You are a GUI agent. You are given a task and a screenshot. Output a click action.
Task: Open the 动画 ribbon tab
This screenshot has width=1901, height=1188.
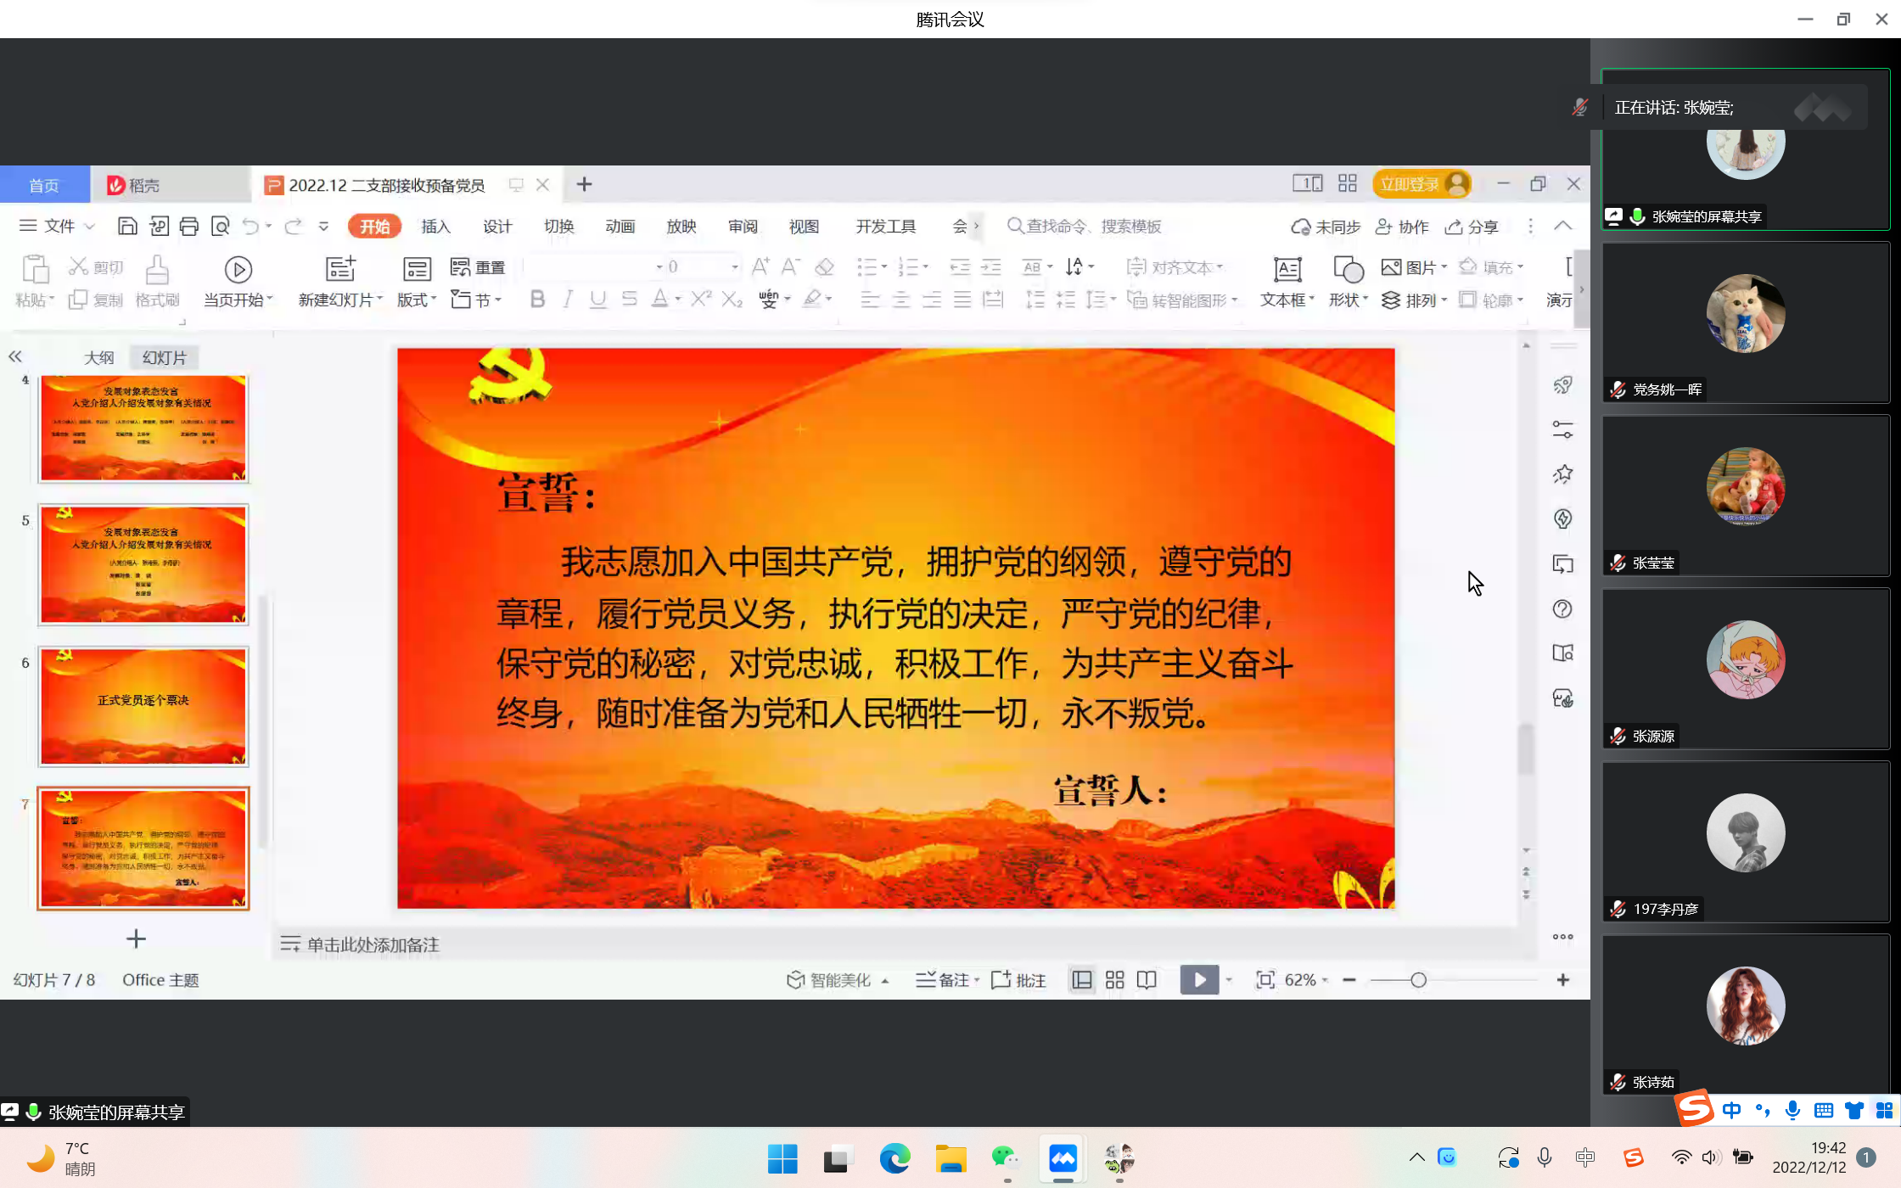pyautogui.click(x=620, y=227)
